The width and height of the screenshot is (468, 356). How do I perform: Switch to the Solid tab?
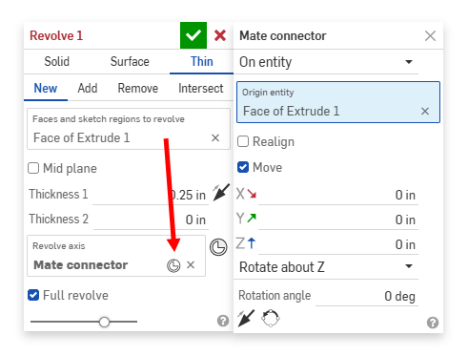56,61
